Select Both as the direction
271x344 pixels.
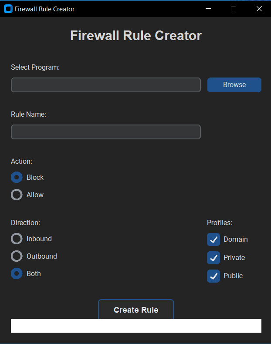coord(17,273)
